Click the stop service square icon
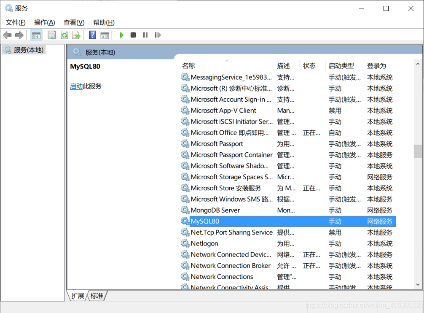This screenshot has width=424, height=313. (x=133, y=35)
